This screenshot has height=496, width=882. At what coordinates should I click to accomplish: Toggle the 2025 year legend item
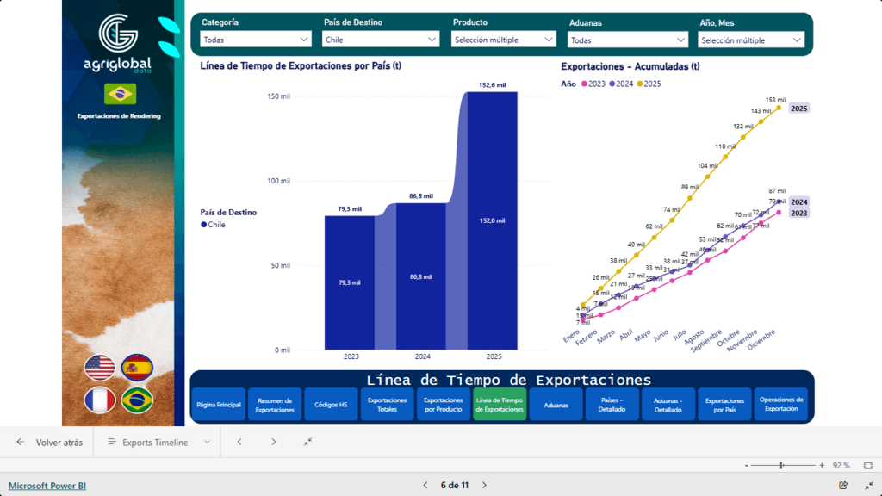click(x=649, y=84)
